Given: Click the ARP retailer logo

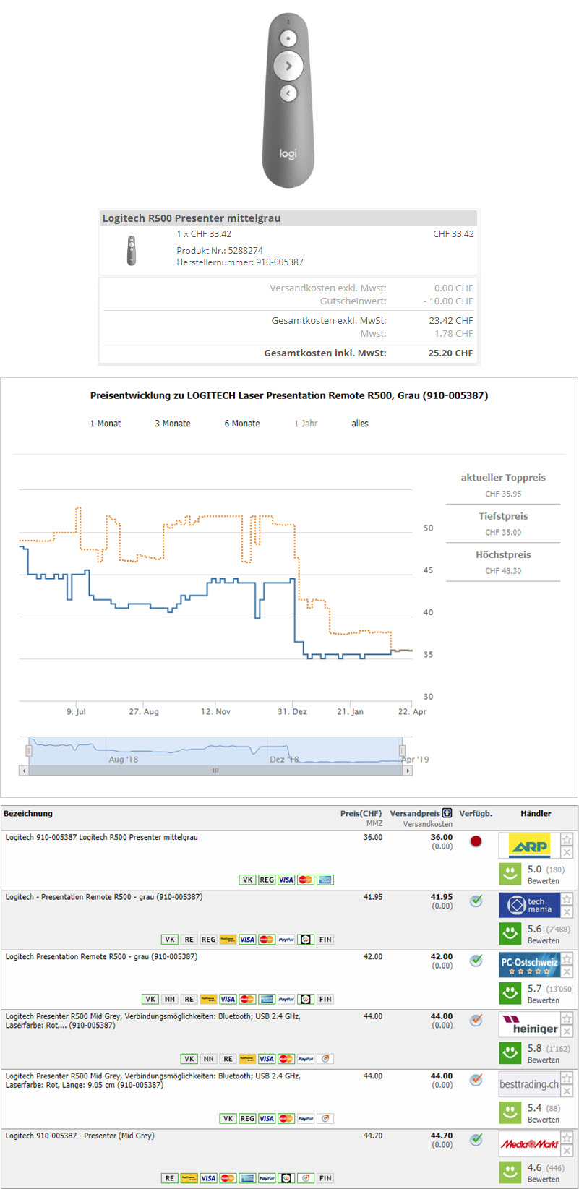Looking at the screenshot, I should [528, 845].
